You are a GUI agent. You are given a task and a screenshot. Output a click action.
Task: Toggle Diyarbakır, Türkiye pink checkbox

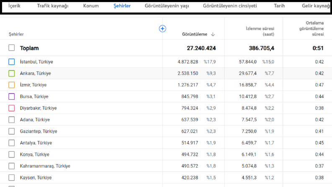point(12,108)
